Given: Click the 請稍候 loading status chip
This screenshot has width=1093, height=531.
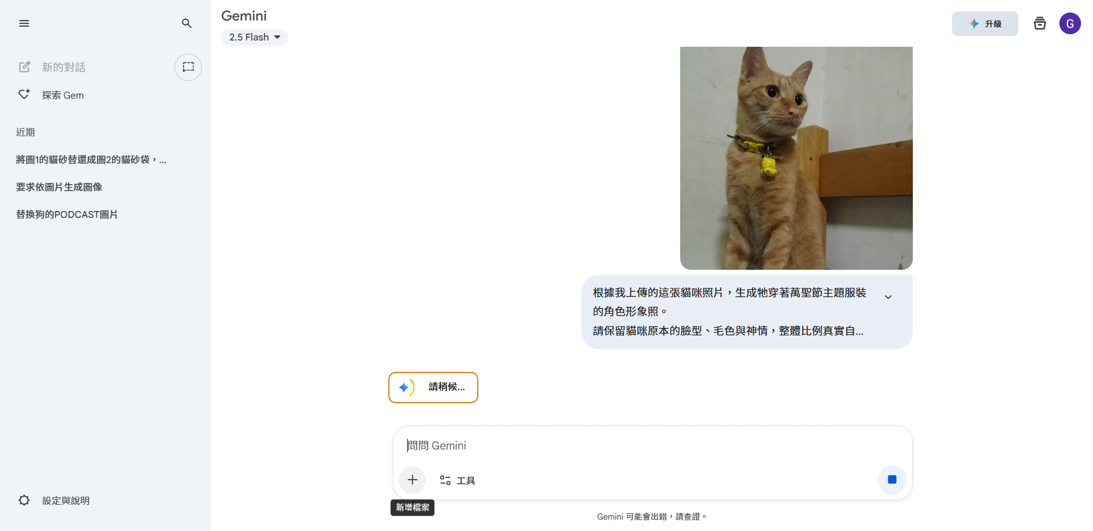Looking at the screenshot, I should (x=433, y=387).
